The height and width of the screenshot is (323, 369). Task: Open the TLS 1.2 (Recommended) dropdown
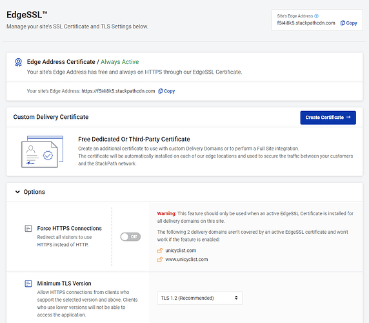[199, 298]
